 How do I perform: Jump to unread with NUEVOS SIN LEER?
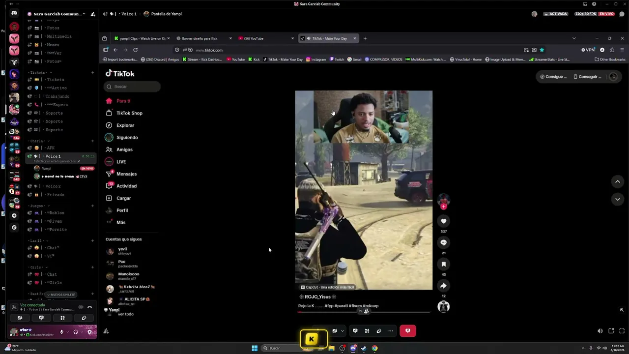click(x=61, y=295)
